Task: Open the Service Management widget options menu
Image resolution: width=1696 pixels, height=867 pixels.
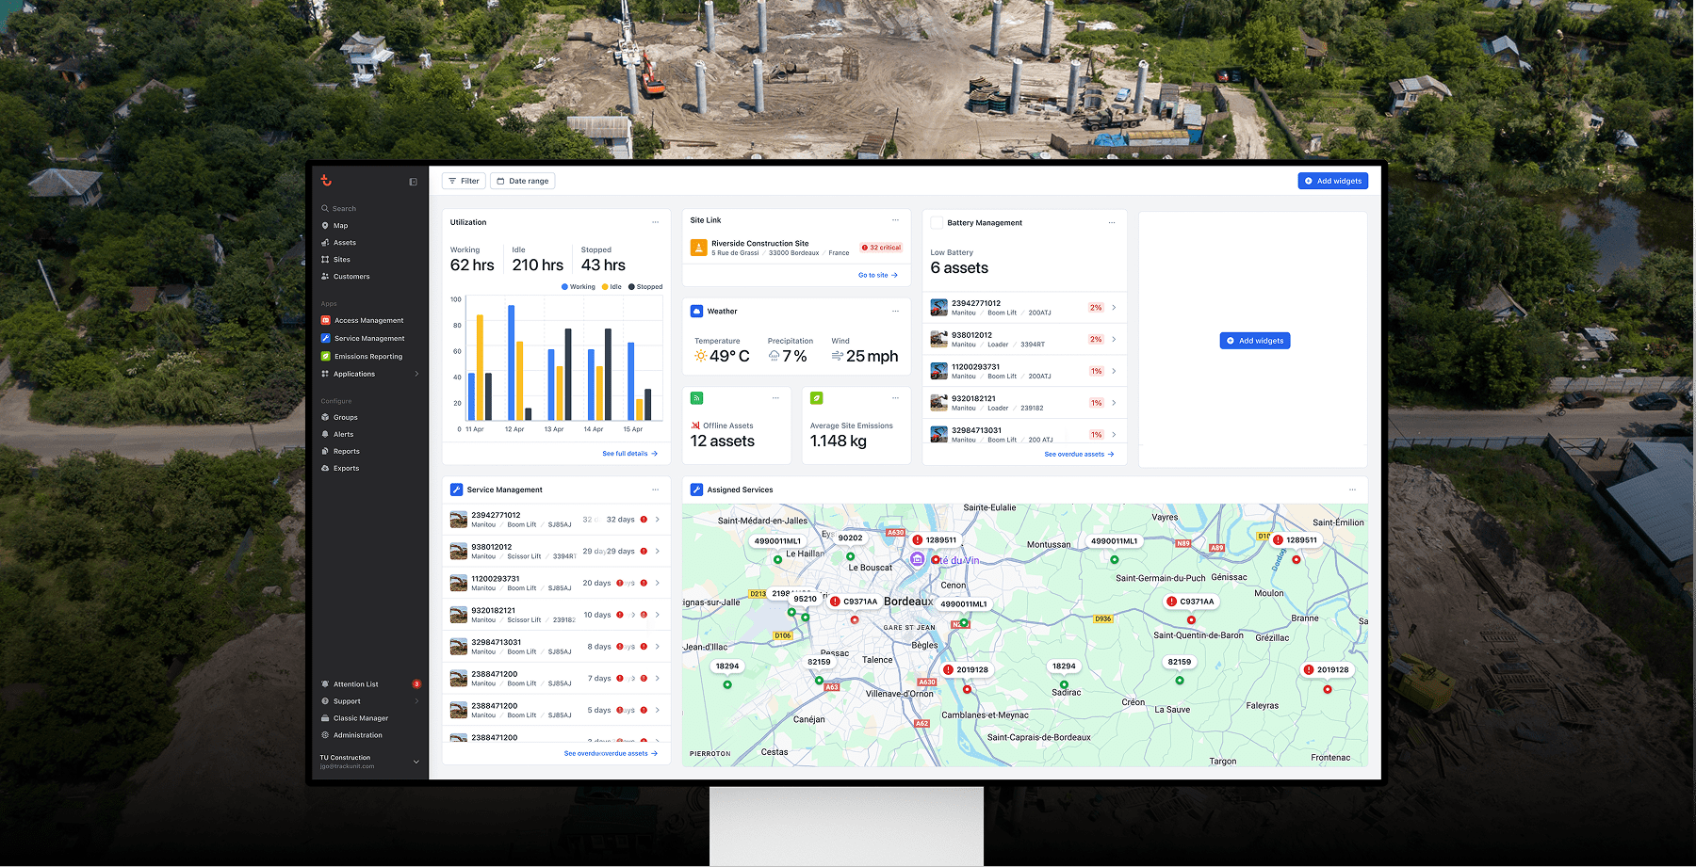Action: pyautogui.click(x=656, y=490)
